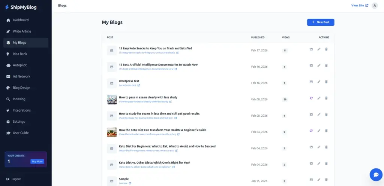This screenshot has height=186, width=384.
Task: Edit the AI Documentaries post
Action: coord(319,65)
